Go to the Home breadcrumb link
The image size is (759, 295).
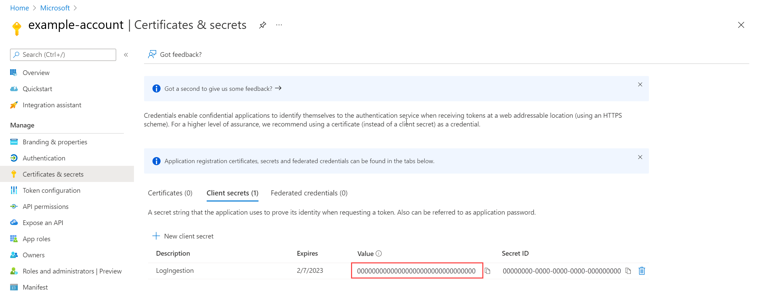(20, 8)
